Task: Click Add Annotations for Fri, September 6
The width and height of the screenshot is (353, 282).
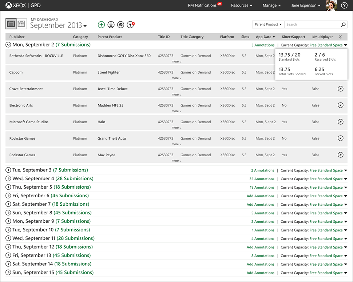Action: pos(261,196)
